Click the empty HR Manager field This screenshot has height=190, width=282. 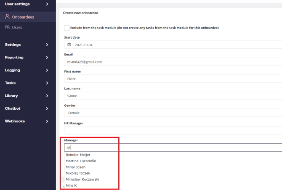pyautogui.click(x=173, y=130)
